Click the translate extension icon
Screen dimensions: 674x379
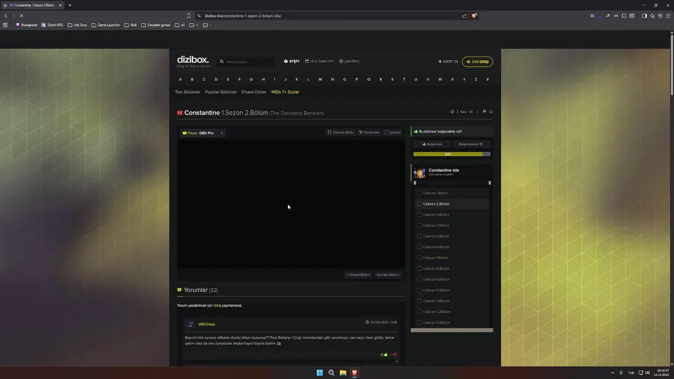click(592, 16)
